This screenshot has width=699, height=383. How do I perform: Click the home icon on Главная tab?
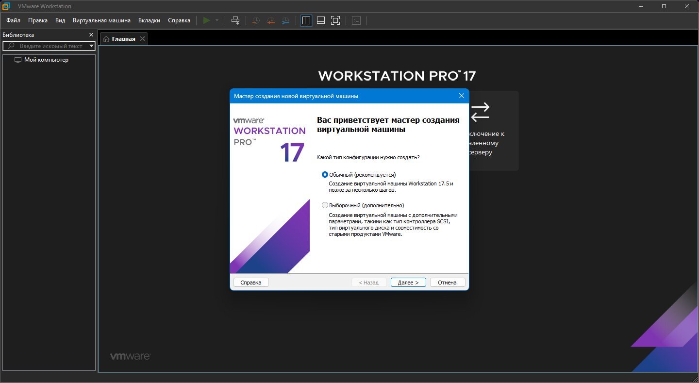(x=106, y=39)
